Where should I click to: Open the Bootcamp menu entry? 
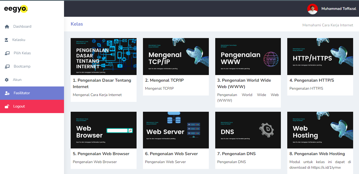point(22,67)
